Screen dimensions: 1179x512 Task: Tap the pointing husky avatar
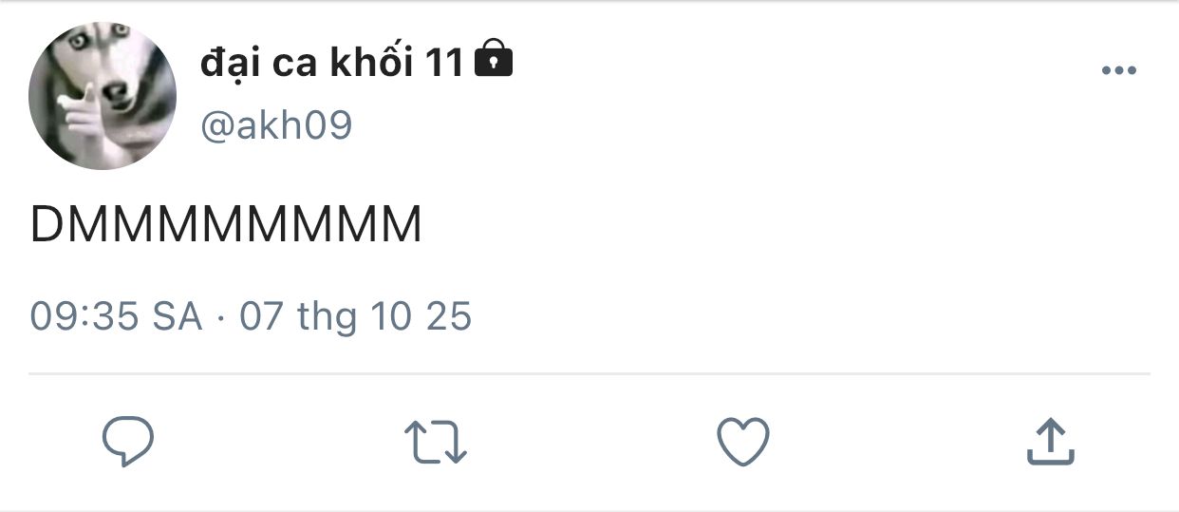103,95
